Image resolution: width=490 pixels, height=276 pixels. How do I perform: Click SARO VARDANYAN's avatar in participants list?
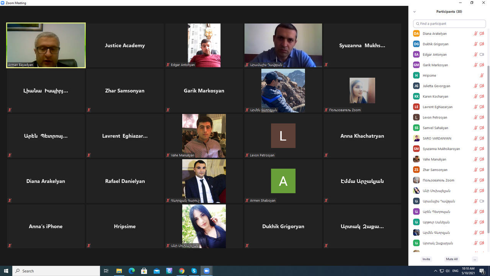[416, 138]
